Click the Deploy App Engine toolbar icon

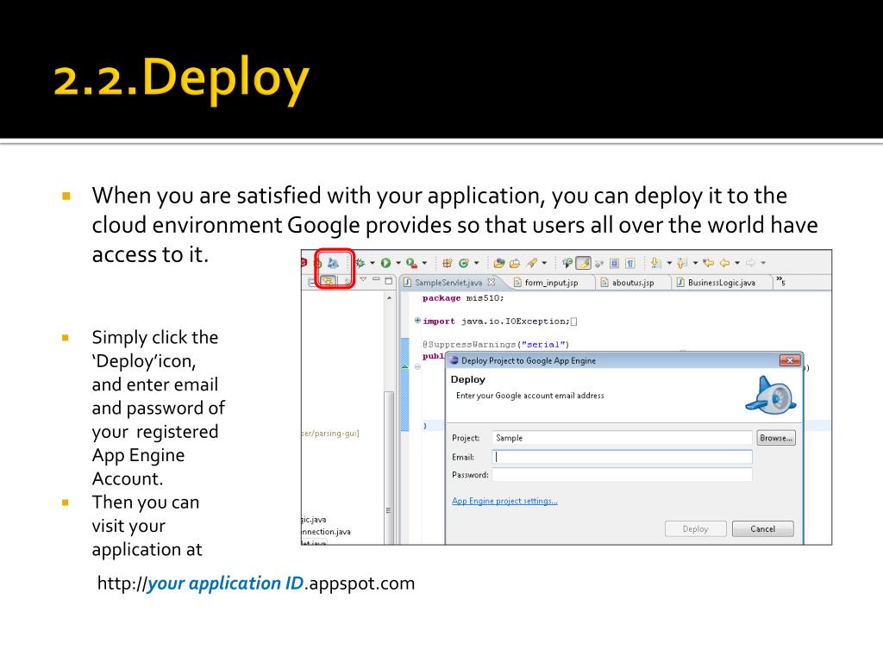(332, 263)
